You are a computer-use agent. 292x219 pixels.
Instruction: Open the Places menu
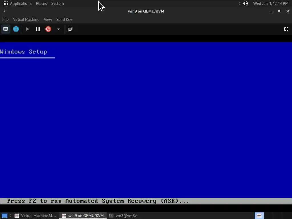click(41, 3)
